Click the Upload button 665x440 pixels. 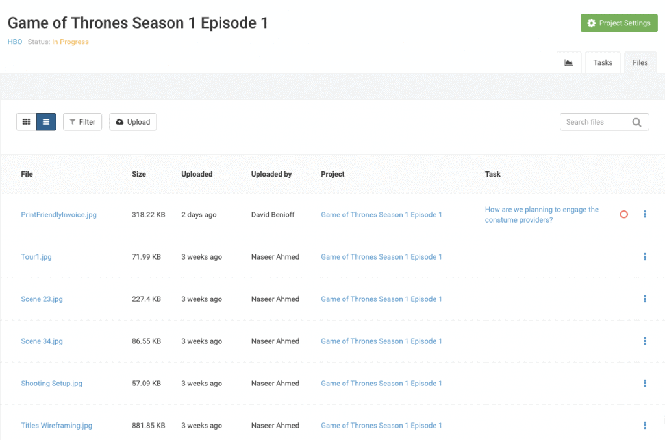(x=132, y=122)
